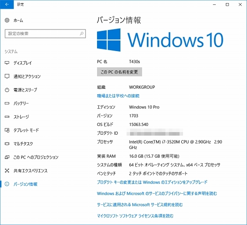The height and width of the screenshot is (225, 247).
Task: Click the PC name value T430s
Action: pos(135,62)
